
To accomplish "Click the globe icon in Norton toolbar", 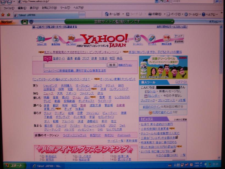I will (31, 22).
